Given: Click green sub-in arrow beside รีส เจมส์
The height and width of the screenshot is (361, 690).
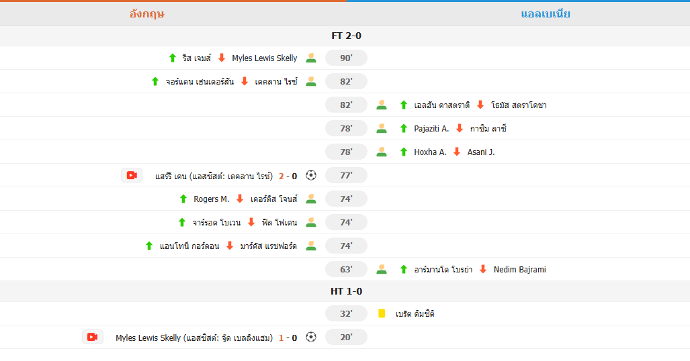Looking at the screenshot, I should point(173,58).
